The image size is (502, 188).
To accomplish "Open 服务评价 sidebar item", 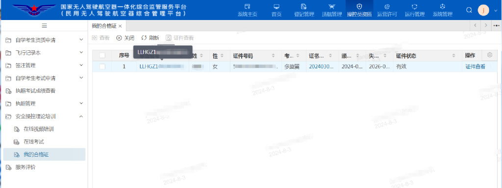I will [x=44, y=167].
